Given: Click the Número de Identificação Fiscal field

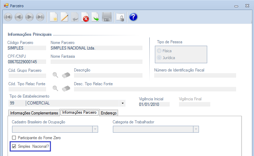Looking at the screenshot, I should (x=195, y=76).
